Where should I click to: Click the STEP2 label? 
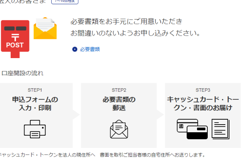[x=119, y=90]
